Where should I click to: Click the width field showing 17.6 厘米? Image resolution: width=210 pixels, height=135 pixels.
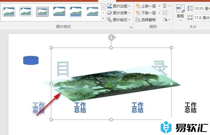[x=202, y=18]
